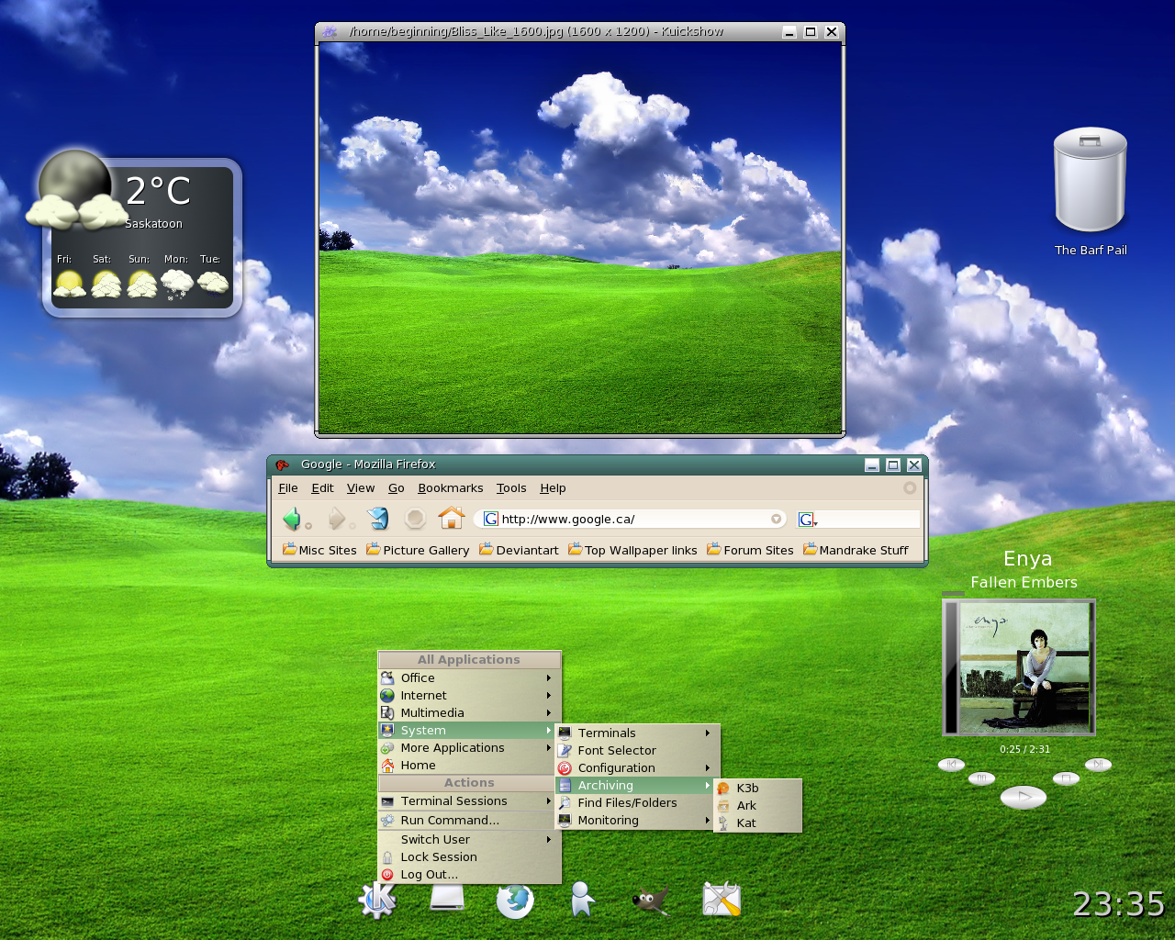1175x940 pixels.
Task: Open Firefox Bookmarks menu
Action: point(451,488)
